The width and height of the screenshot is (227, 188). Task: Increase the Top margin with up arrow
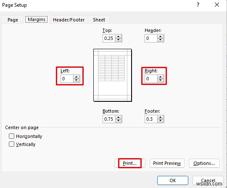(x=119, y=37)
